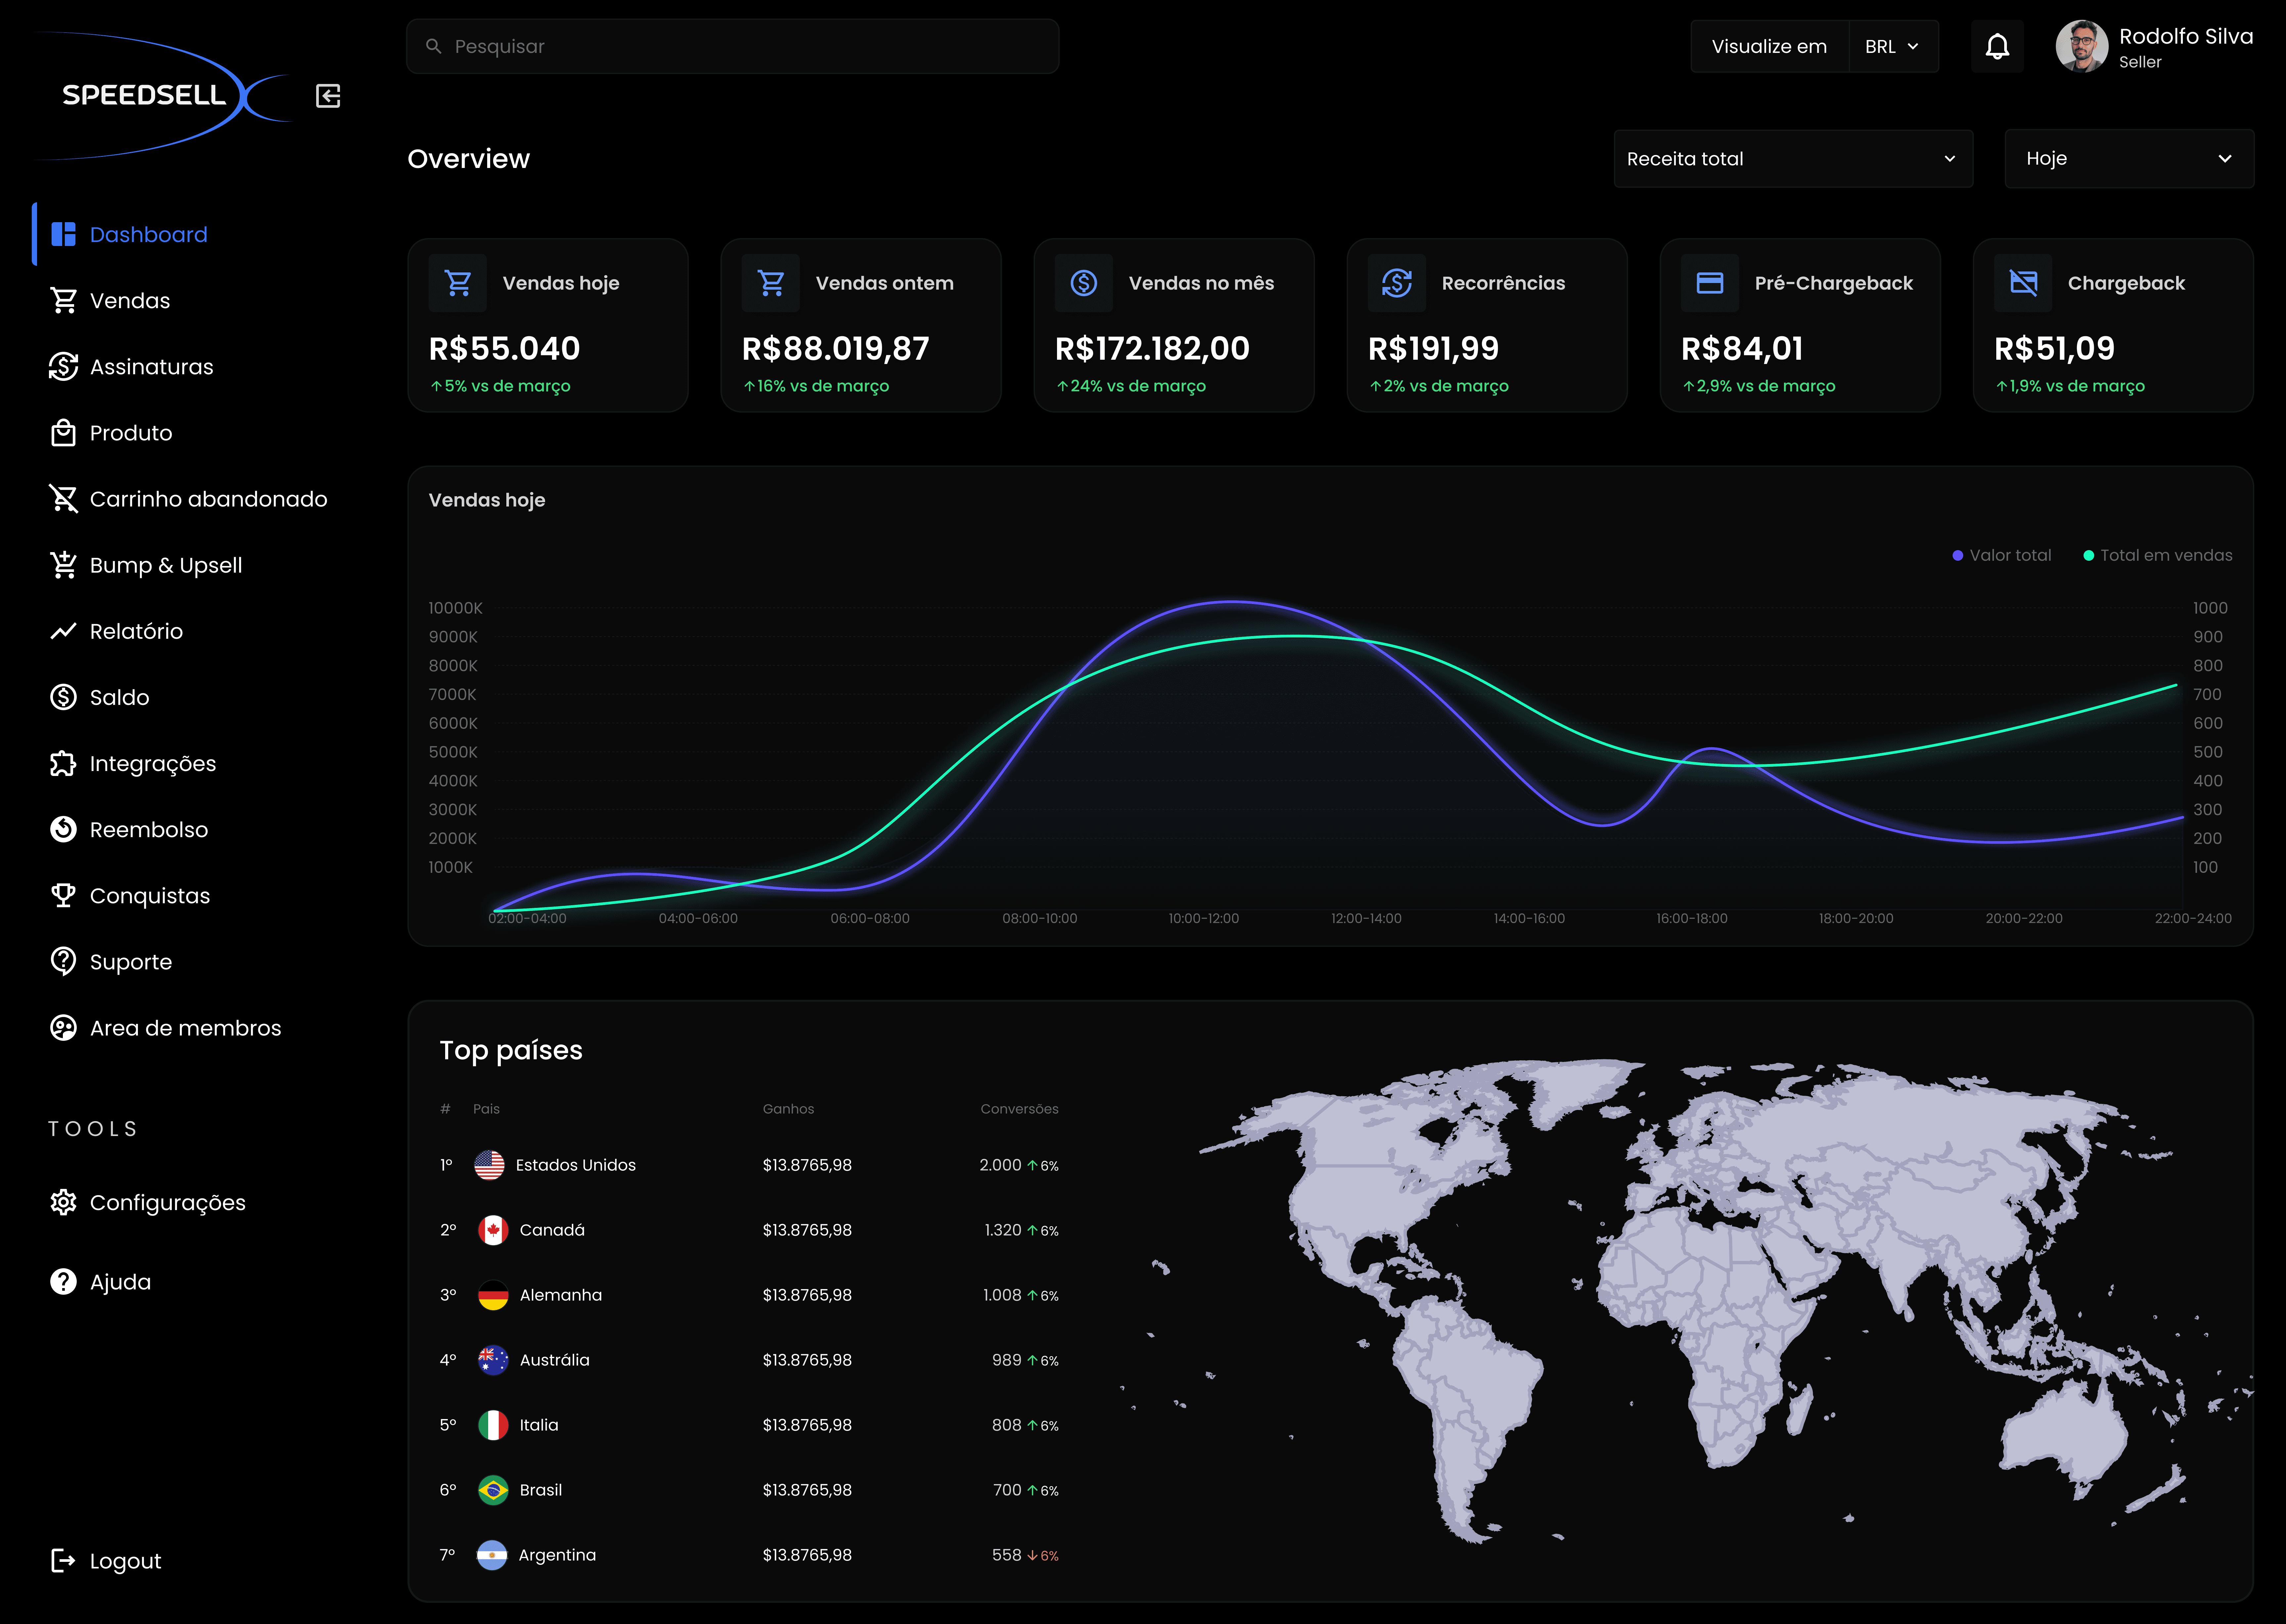
Task: Open notifications bell
Action: pyautogui.click(x=1997, y=46)
